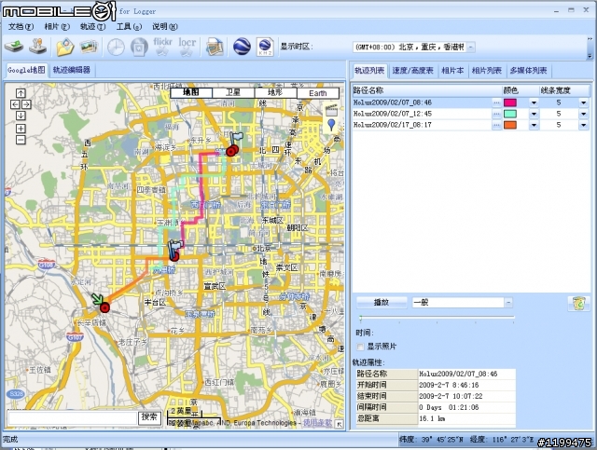Toggle the 显示照片 checkbox
The height and width of the screenshot is (450, 597).
[x=360, y=347]
